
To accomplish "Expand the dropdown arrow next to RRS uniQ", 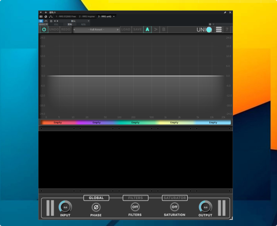I will pos(114,16).
